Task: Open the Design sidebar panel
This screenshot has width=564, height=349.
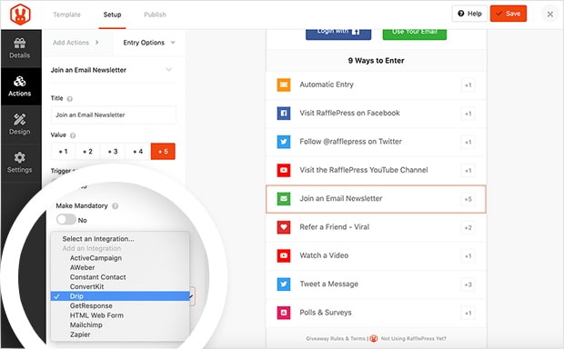Action: pyautogui.click(x=20, y=125)
